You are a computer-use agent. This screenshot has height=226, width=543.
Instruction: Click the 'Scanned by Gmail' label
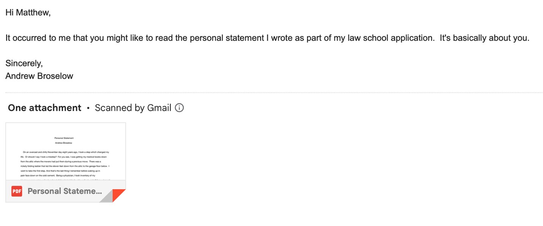tap(133, 108)
